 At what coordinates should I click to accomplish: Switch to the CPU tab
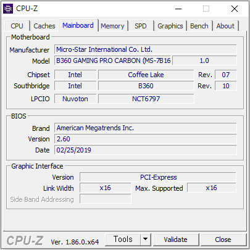17,26
